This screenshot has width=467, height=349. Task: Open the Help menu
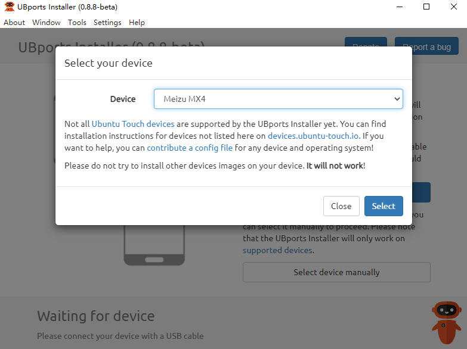click(x=137, y=22)
